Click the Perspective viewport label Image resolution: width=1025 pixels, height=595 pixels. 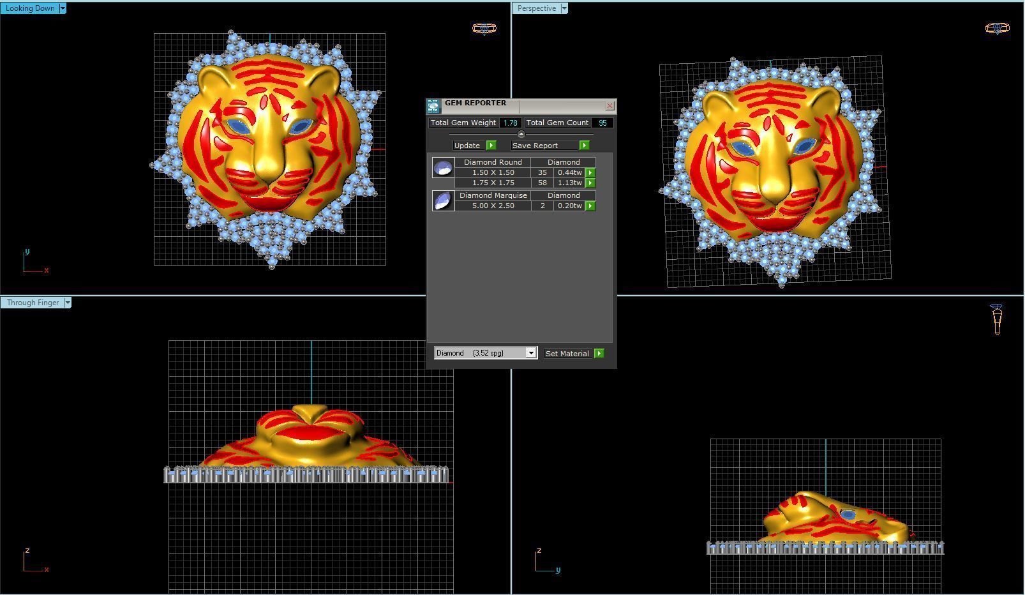[x=536, y=8]
